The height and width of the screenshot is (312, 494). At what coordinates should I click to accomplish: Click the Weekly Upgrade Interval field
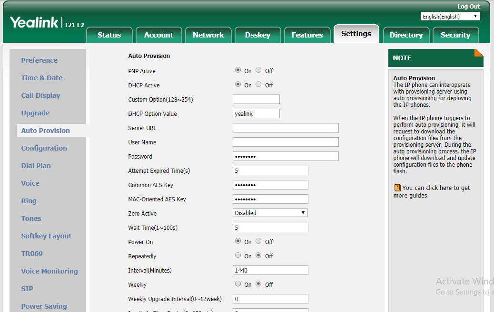[x=270, y=299]
